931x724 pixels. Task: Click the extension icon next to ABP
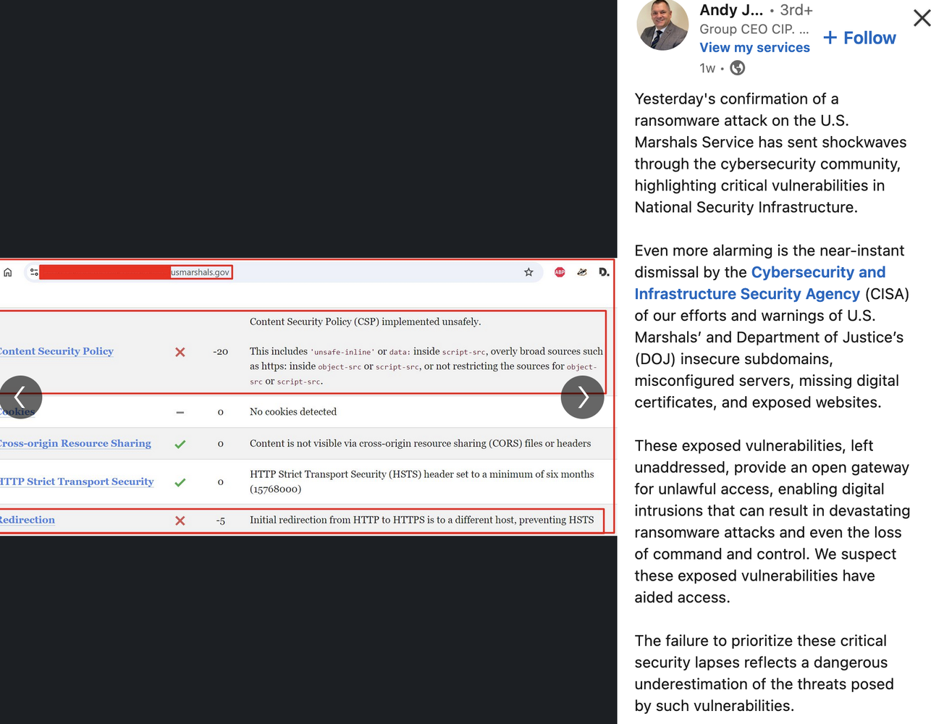(582, 272)
